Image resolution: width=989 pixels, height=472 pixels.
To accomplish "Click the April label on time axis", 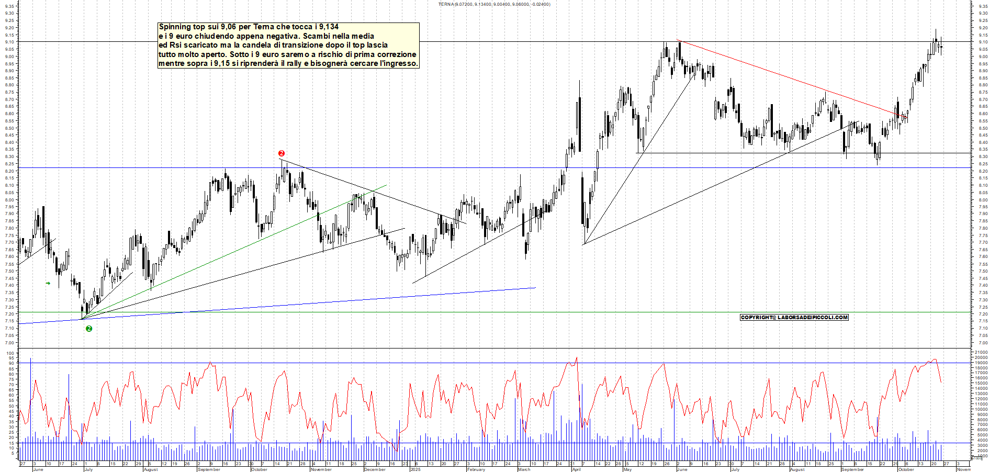I will coord(576,469).
